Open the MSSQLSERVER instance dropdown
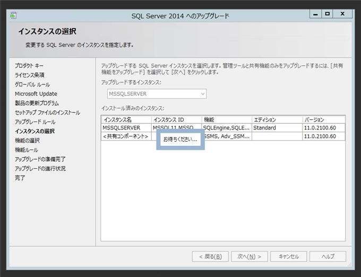This screenshot has width=361, height=277. pyautogui.click(x=157, y=94)
